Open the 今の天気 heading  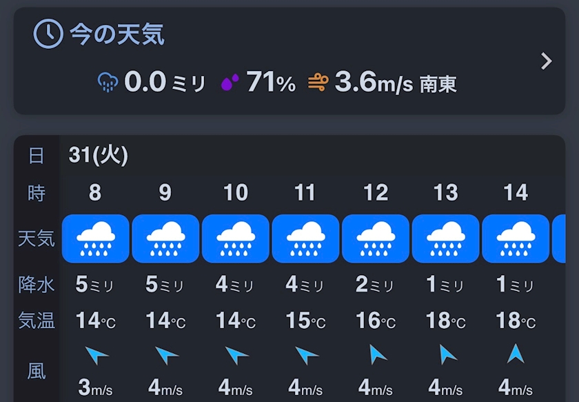[x=116, y=34]
